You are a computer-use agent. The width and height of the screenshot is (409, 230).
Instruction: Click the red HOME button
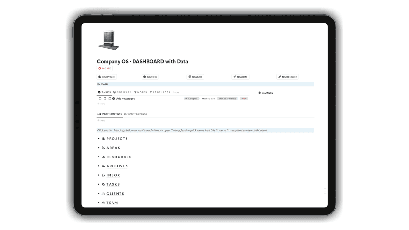[105, 68]
